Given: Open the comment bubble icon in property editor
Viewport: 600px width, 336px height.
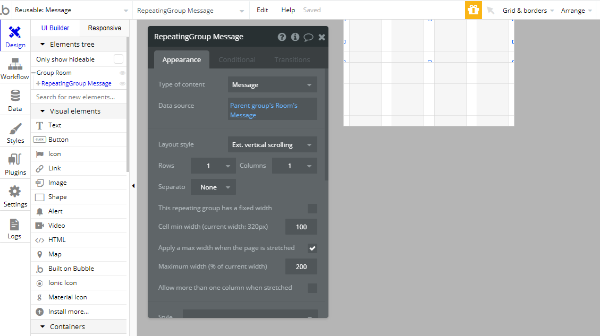Looking at the screenshot, I should tap(308, 37).
